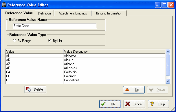Viewport: 176px width, 112px height.
Task: Click the scrollbar down arrow in value list
Action: click(168, 81)
